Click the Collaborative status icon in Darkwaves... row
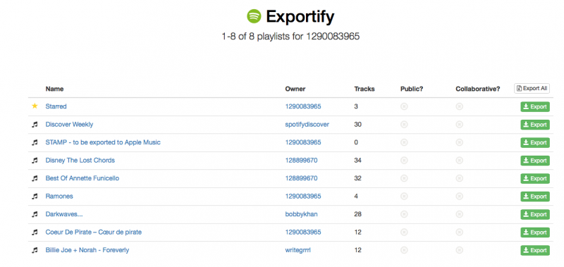564x267 pixels. click(x=460, y=214)
